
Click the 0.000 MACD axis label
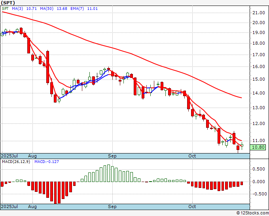coord(259,182)
